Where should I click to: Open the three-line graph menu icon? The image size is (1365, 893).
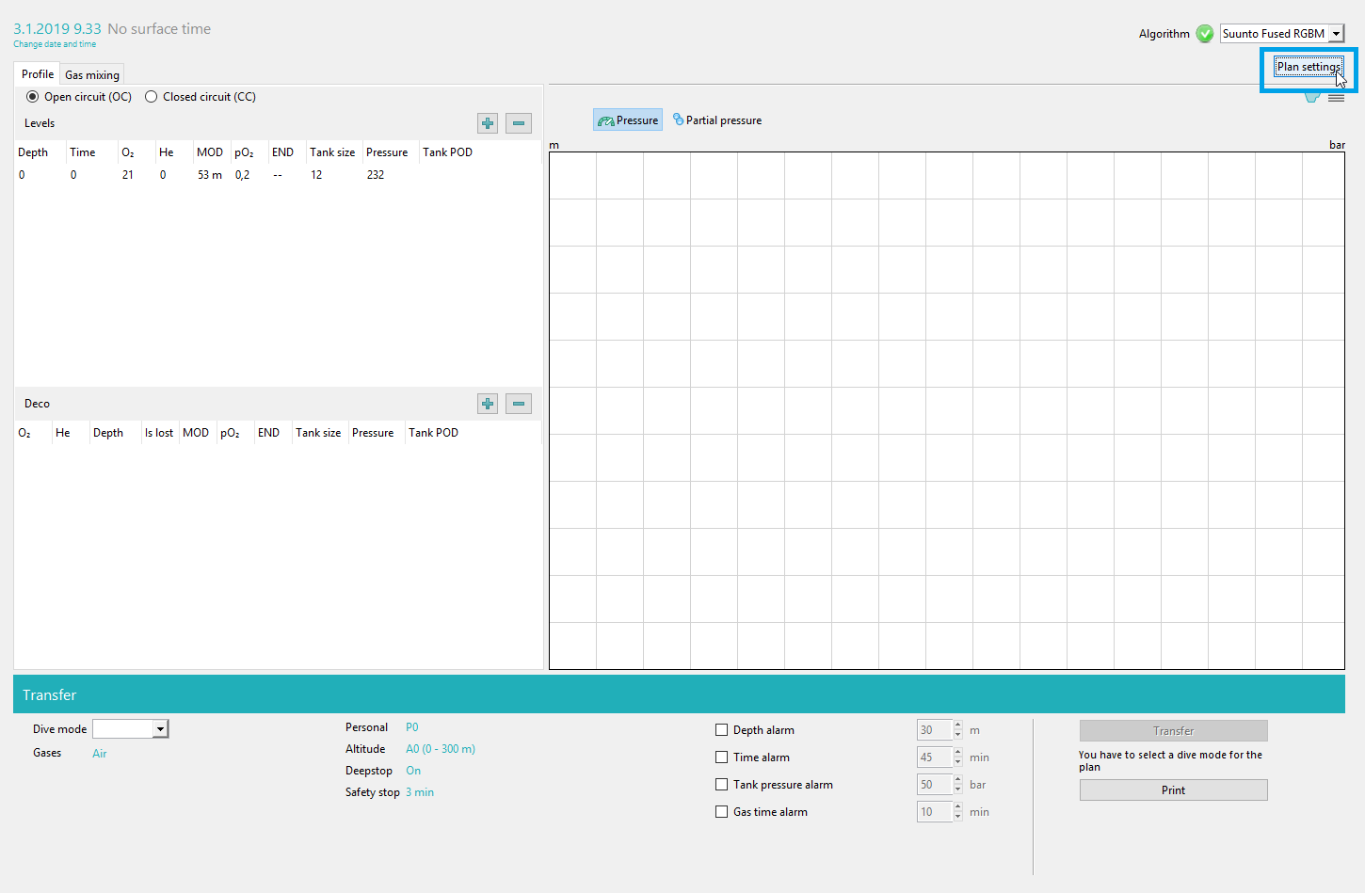pos(1336,98)
